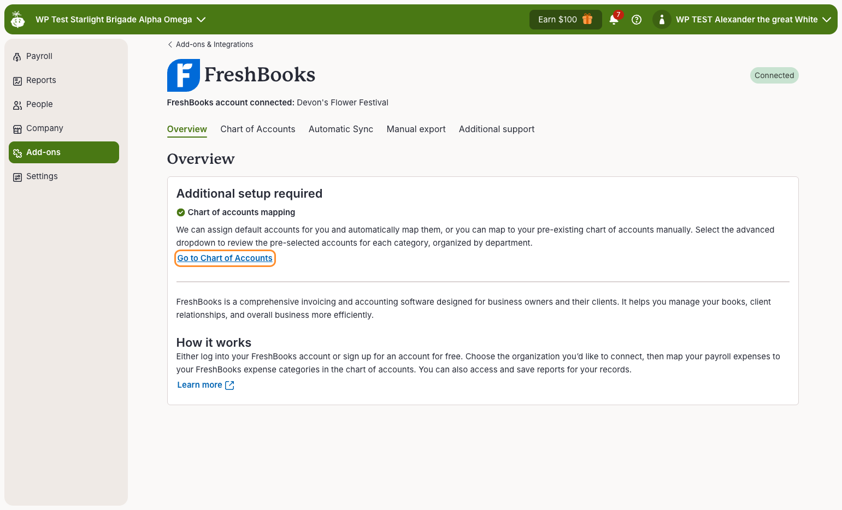Expand the user account dropdown chevron

tap(827, 20)
